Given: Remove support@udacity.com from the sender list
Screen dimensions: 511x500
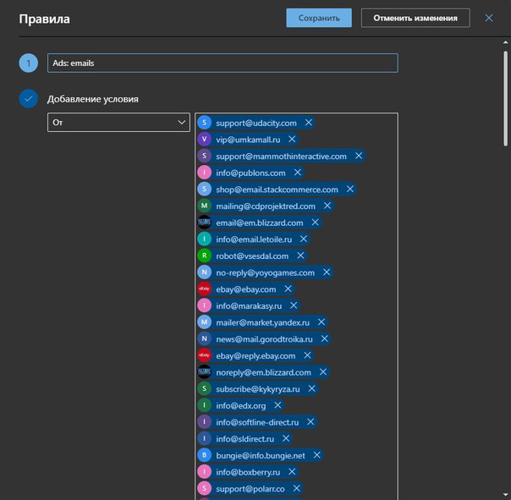Looking at the screenshot, I should coord(309,123).
